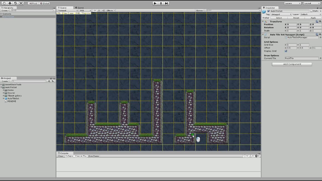Click the prefab Apply button
322x181 pixels.
pos(313,18)
